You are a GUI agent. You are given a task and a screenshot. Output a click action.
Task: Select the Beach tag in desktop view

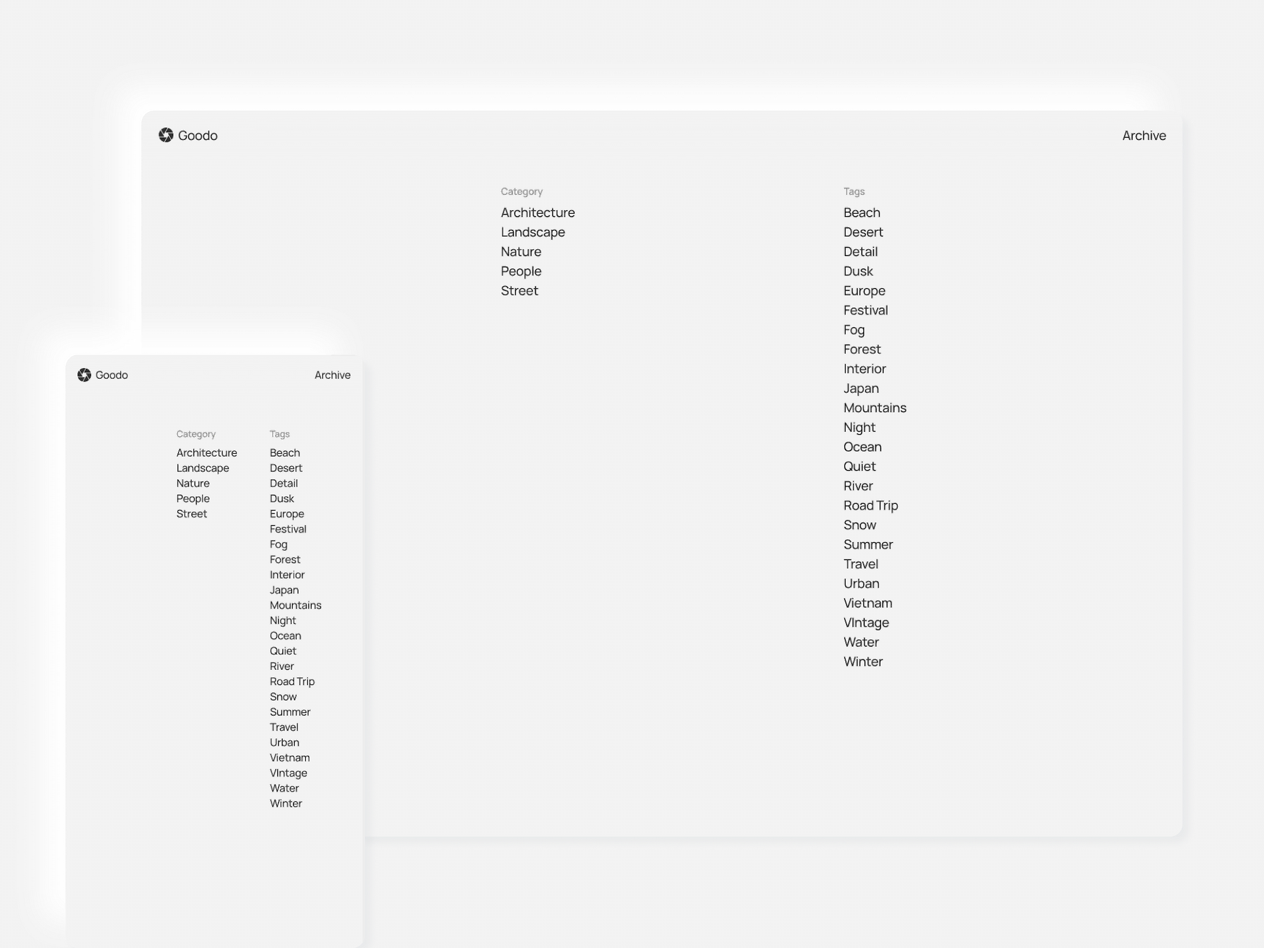coord(861,212)
